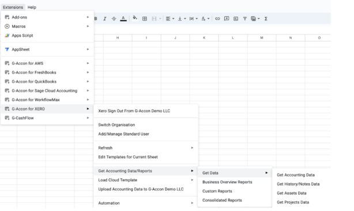Open Add-ons submenu

(47, 17)
